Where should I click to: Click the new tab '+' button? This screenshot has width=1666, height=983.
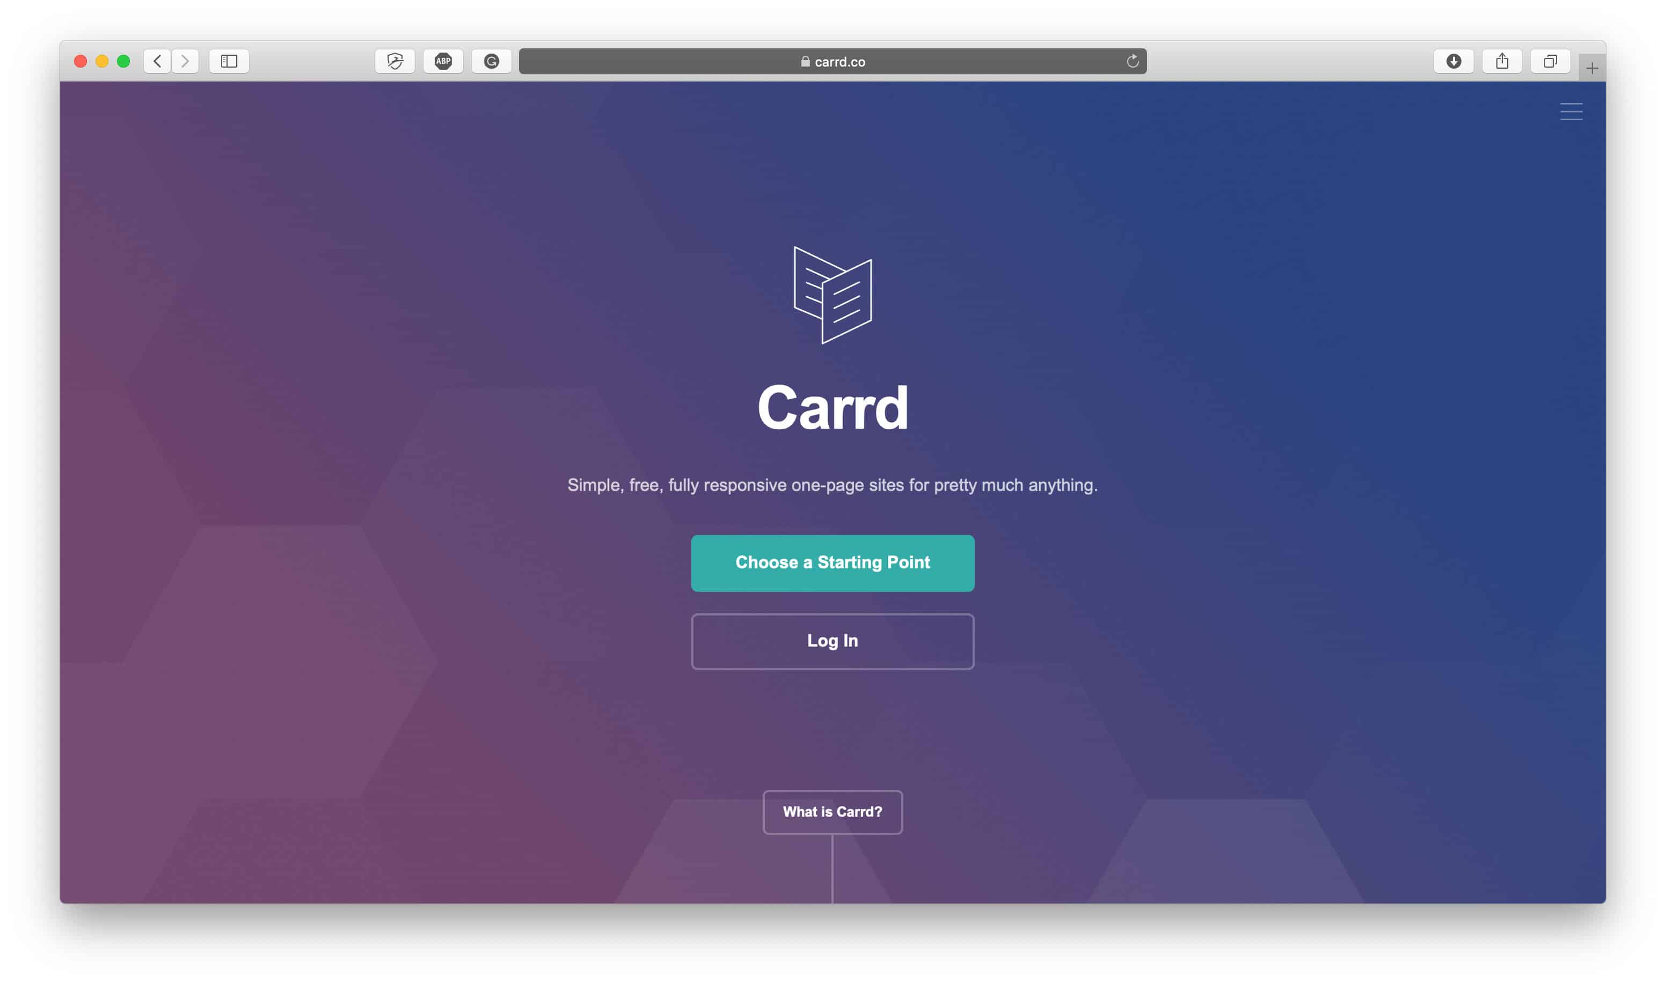1592,67
